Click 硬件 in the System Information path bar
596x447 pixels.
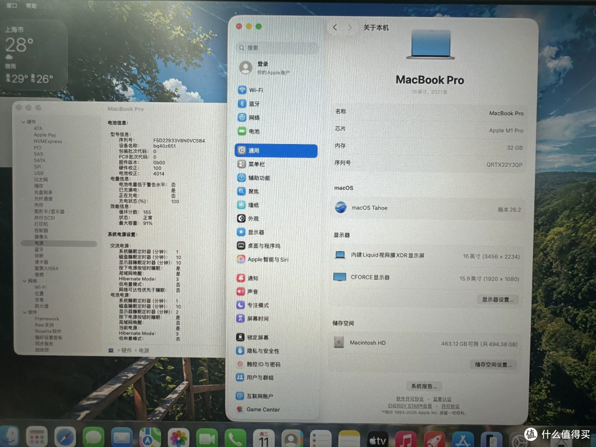(126, 350)
